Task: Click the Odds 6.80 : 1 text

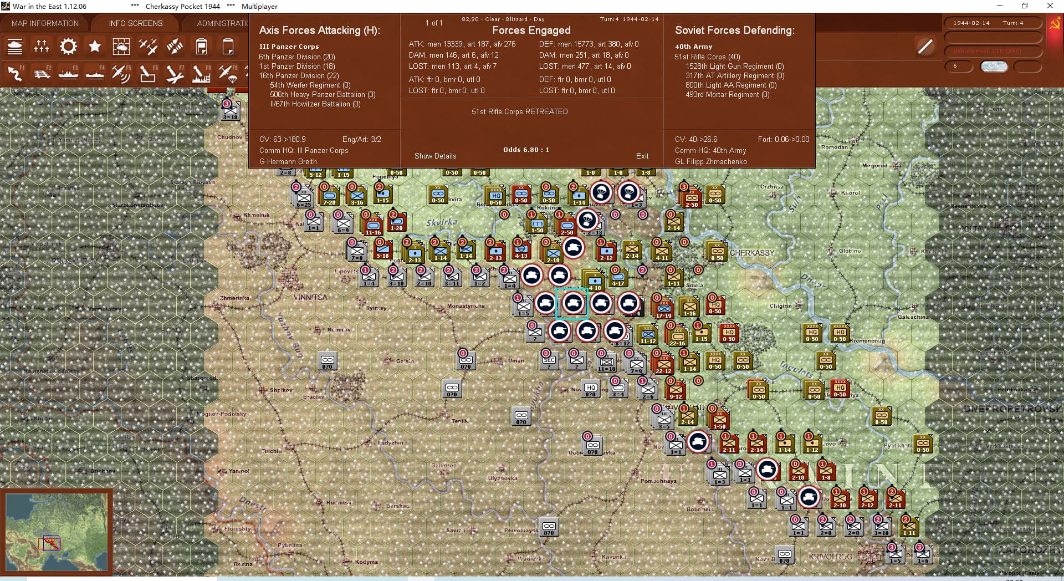Action: click(526, 150)
